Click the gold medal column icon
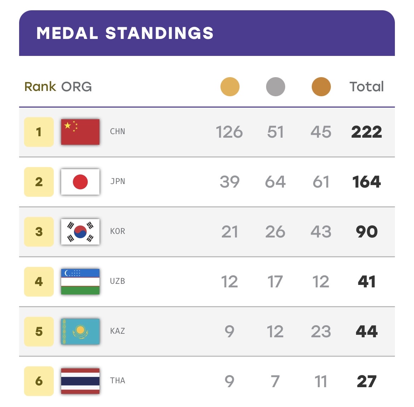This screenshot has height=407, width=414. [x=230, y=87]
